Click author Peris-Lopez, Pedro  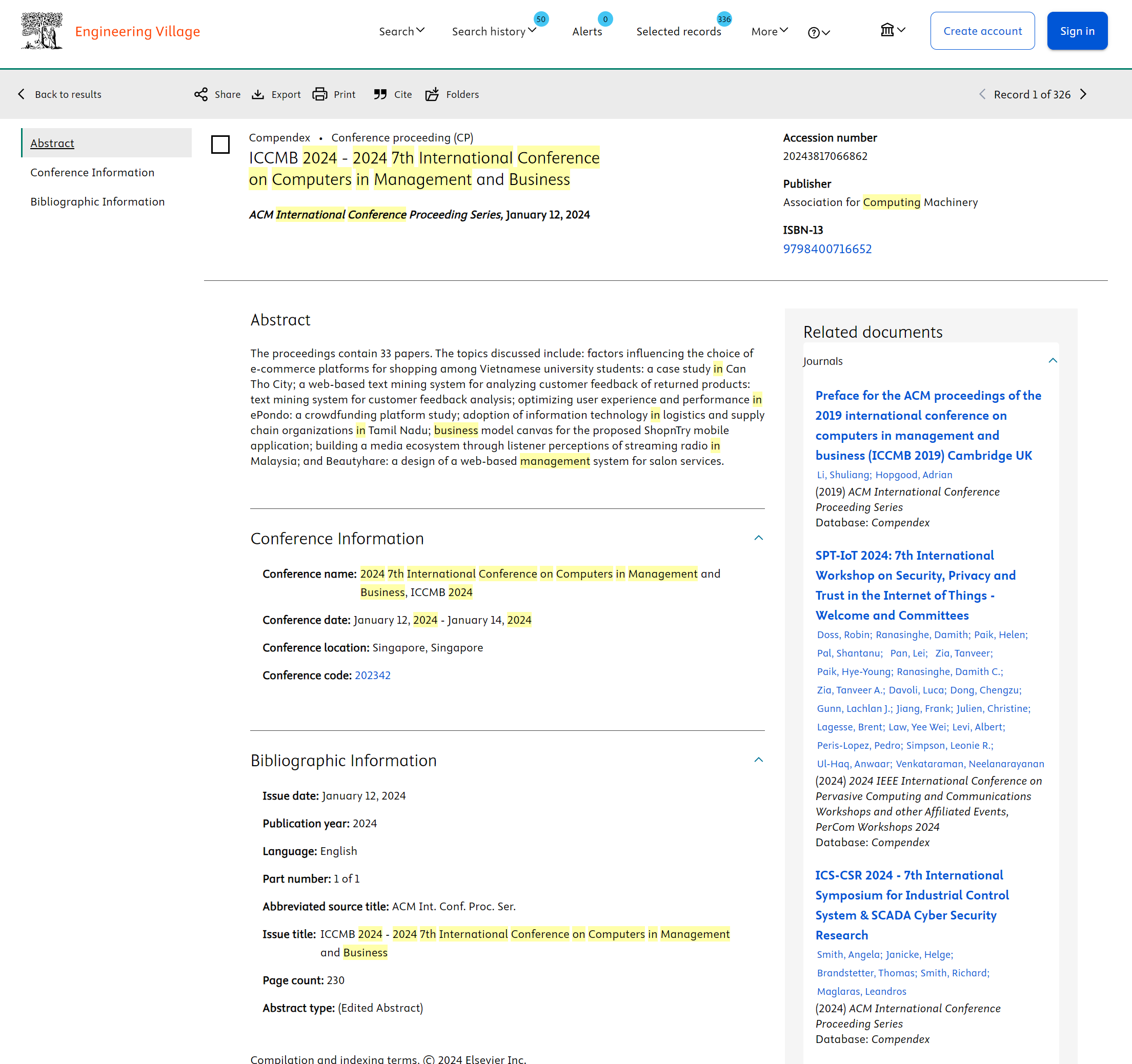tap(859, 745)
